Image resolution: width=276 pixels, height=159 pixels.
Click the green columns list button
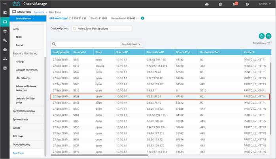pos(268,36)
